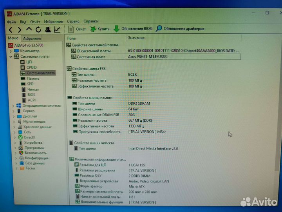
Task: Maximize the AIDA64 window
Action: point(268,13)
